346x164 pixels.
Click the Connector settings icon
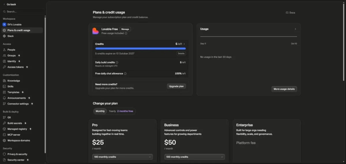pyautogui.click(x=4, y=104)
